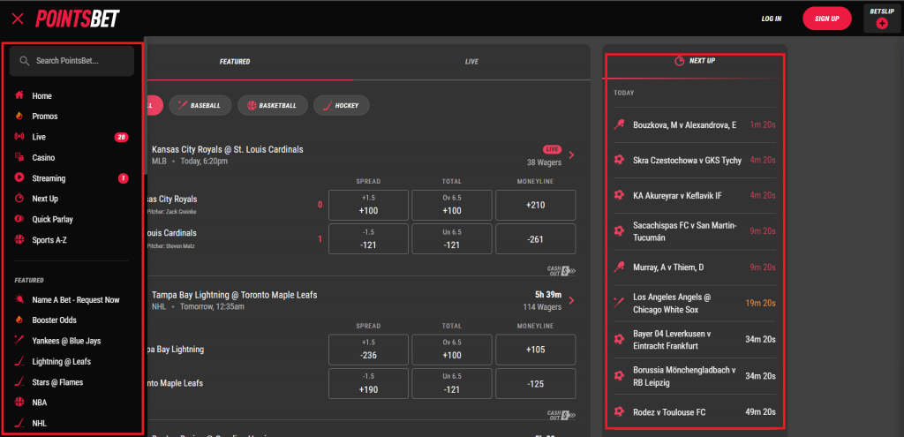Open Bayer 04 Leverkusen v Eintracht Frankfurt event
Screen dimensions: 904x437
pos(695,340)
